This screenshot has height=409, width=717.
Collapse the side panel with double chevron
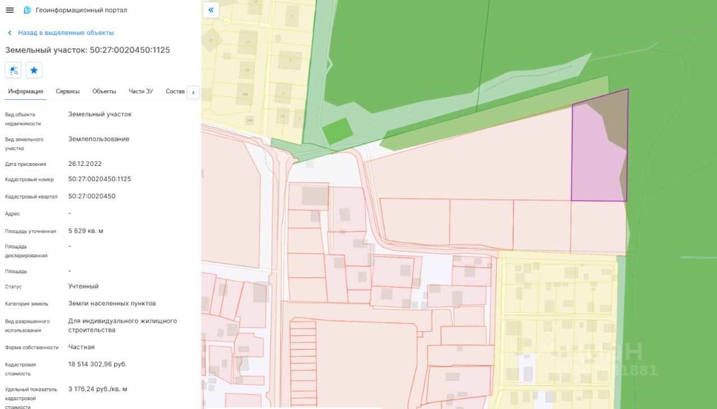point(211,10)
